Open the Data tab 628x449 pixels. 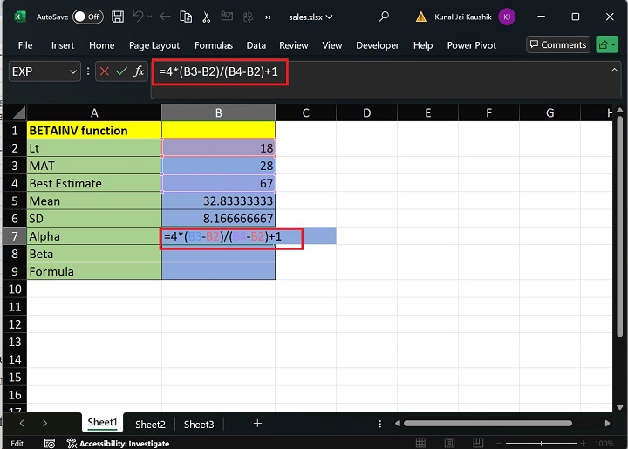pos(256,45)
